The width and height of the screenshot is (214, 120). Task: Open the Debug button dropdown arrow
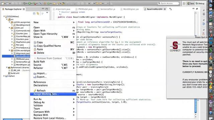[x=27, y=4]
